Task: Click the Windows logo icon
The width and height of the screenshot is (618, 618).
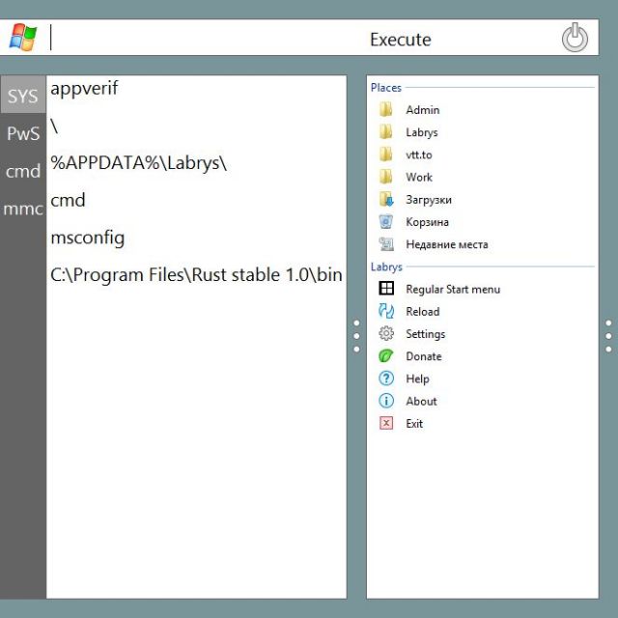Action: click(22, 38)
